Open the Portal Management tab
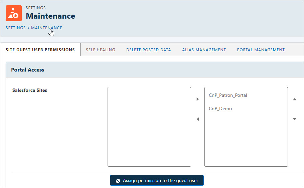The height and width of the screenshot is (188, 304). pyautogui.click(x=261, y=50)
